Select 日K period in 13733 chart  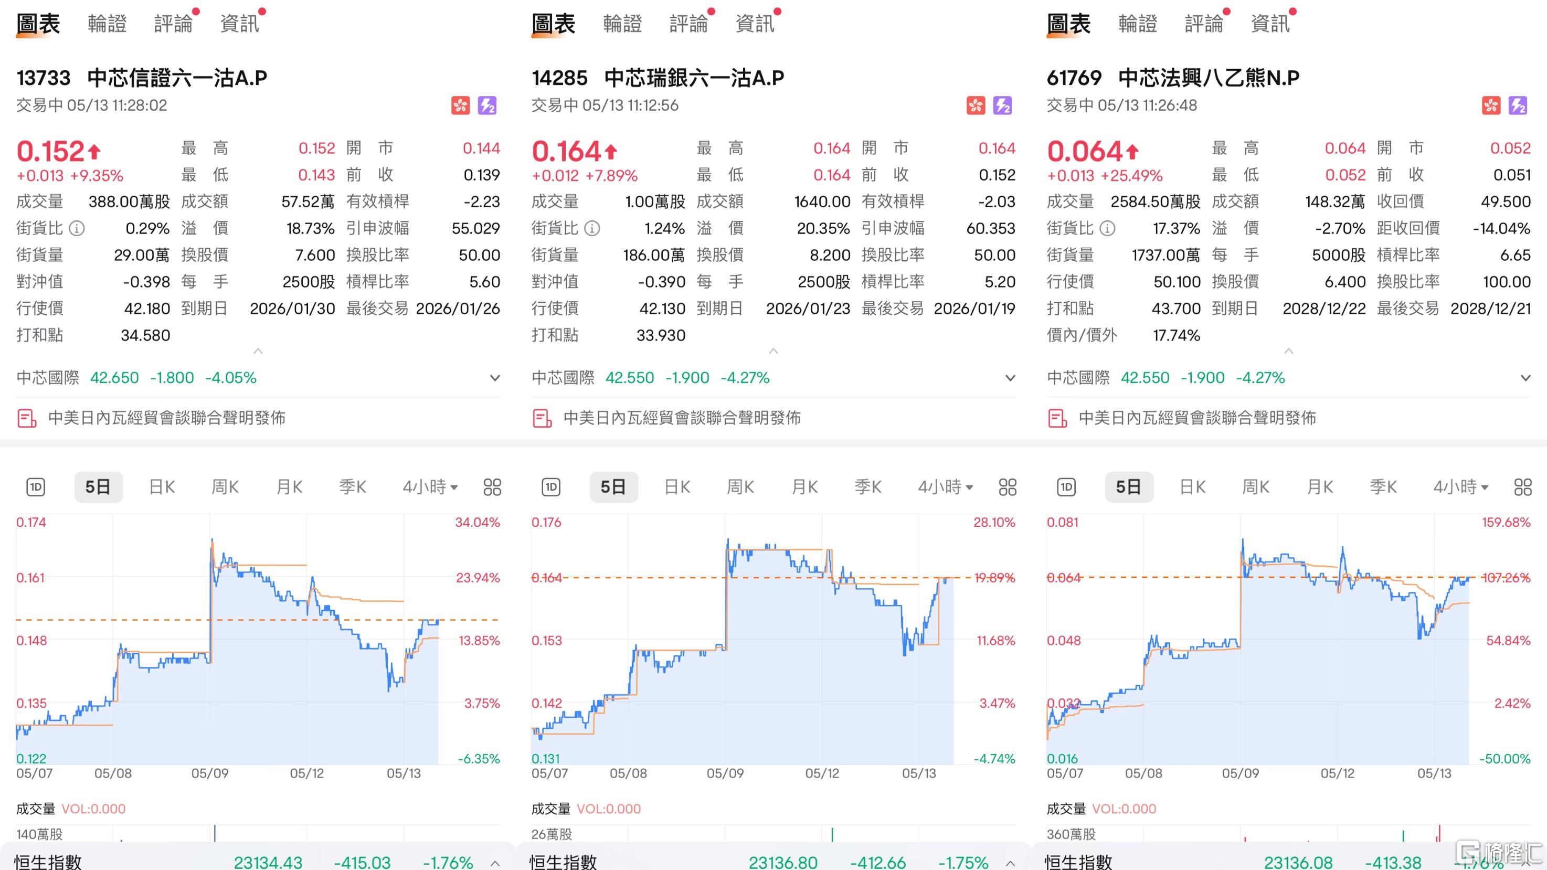(x=162, y=487)
